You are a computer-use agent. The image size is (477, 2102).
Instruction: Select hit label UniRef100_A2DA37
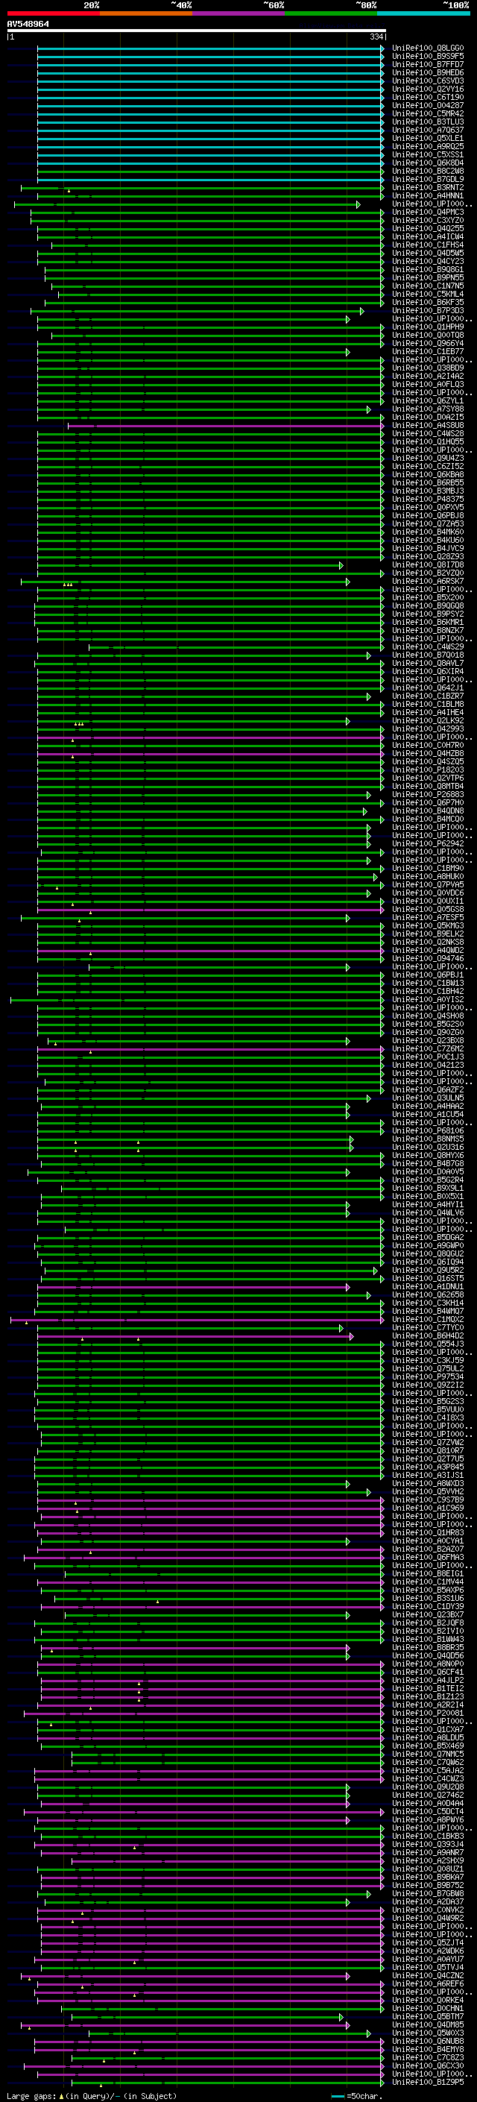point(428,1901)
